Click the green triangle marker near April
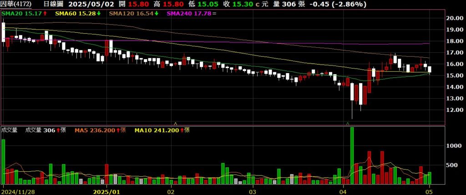Image resolution: width=466 pixels, height=195 pixels. [x=347, y=123]
